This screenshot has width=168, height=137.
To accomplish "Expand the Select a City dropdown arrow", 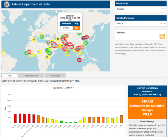I will coord(165,9).
